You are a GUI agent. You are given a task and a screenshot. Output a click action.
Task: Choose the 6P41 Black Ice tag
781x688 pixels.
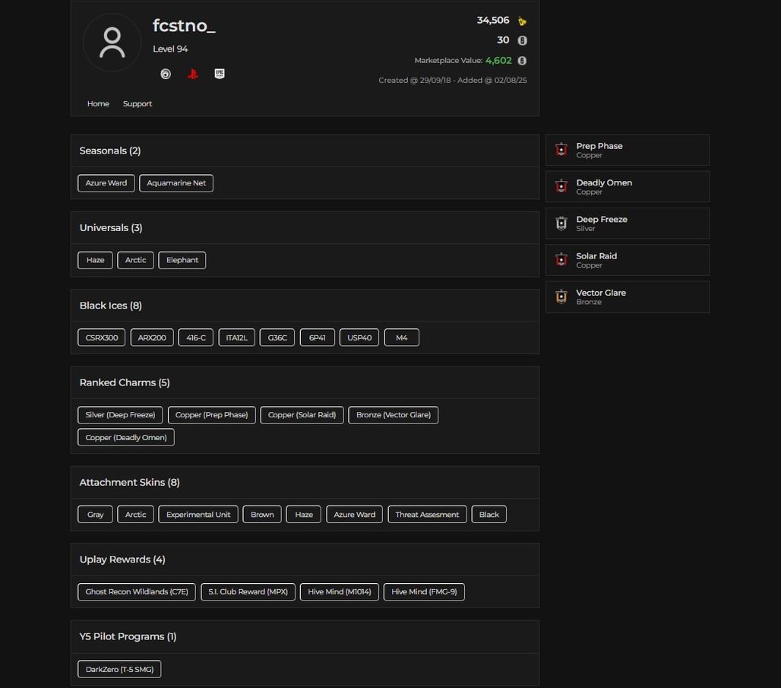(318, 338)
